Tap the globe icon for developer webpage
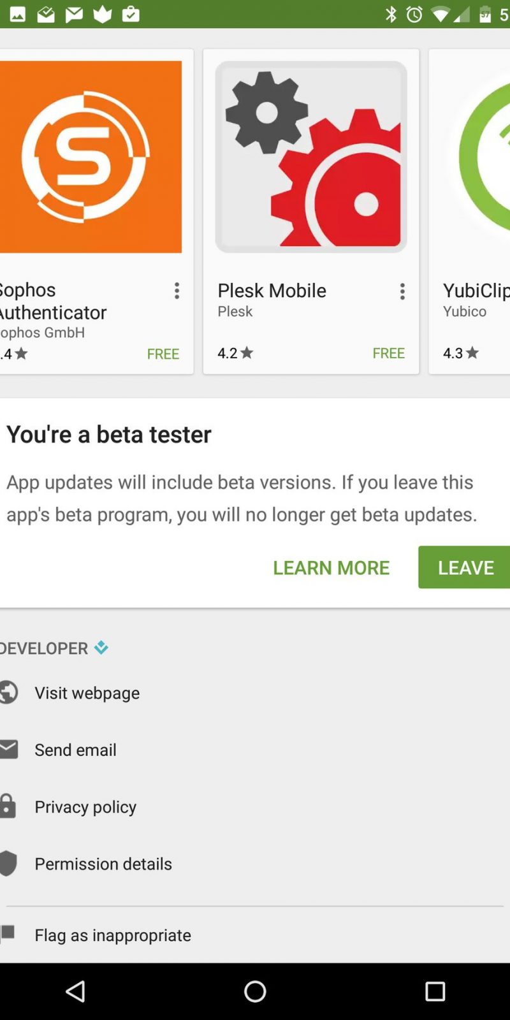 [9, 692]
